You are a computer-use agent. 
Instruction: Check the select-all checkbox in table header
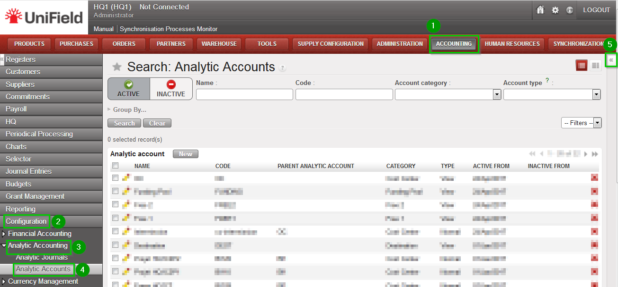(115, 166)
